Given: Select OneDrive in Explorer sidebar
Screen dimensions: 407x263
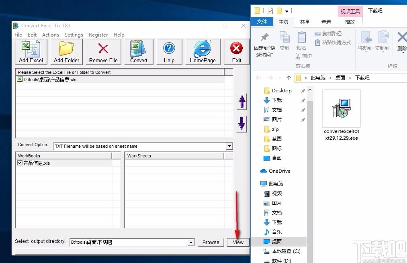Looking at the screenshot, I should coord(275,171).
